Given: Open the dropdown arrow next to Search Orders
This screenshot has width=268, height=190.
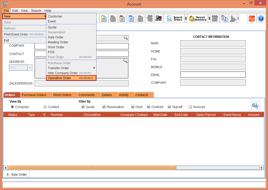Looking at the screenshot, I should (186, 19).
